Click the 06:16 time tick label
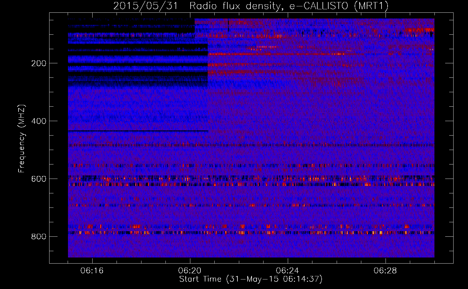This screenshot has width=468, height=289. click(92, 271)
